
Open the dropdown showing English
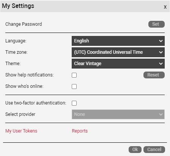[118, 41]
